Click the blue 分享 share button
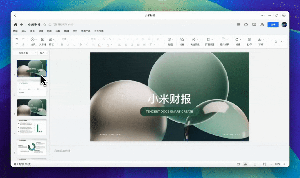The width and height of the screenshot is (300, 178). pyautogui.click(x=273, y=24)
